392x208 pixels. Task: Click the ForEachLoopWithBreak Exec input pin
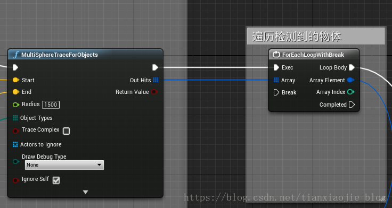coord(276,67)
